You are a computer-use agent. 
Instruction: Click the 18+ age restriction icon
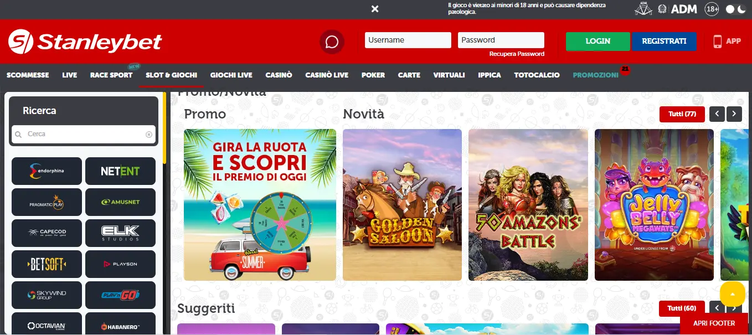coord(712,9)
